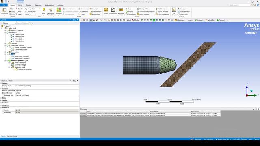Open the Name filter dropdown in Outline
Image resolution: width=260 pixels, height=146 pixels.
[x=9, y=23]
